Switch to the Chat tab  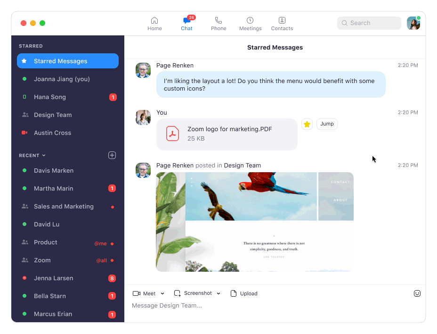[x=186, y=23]
